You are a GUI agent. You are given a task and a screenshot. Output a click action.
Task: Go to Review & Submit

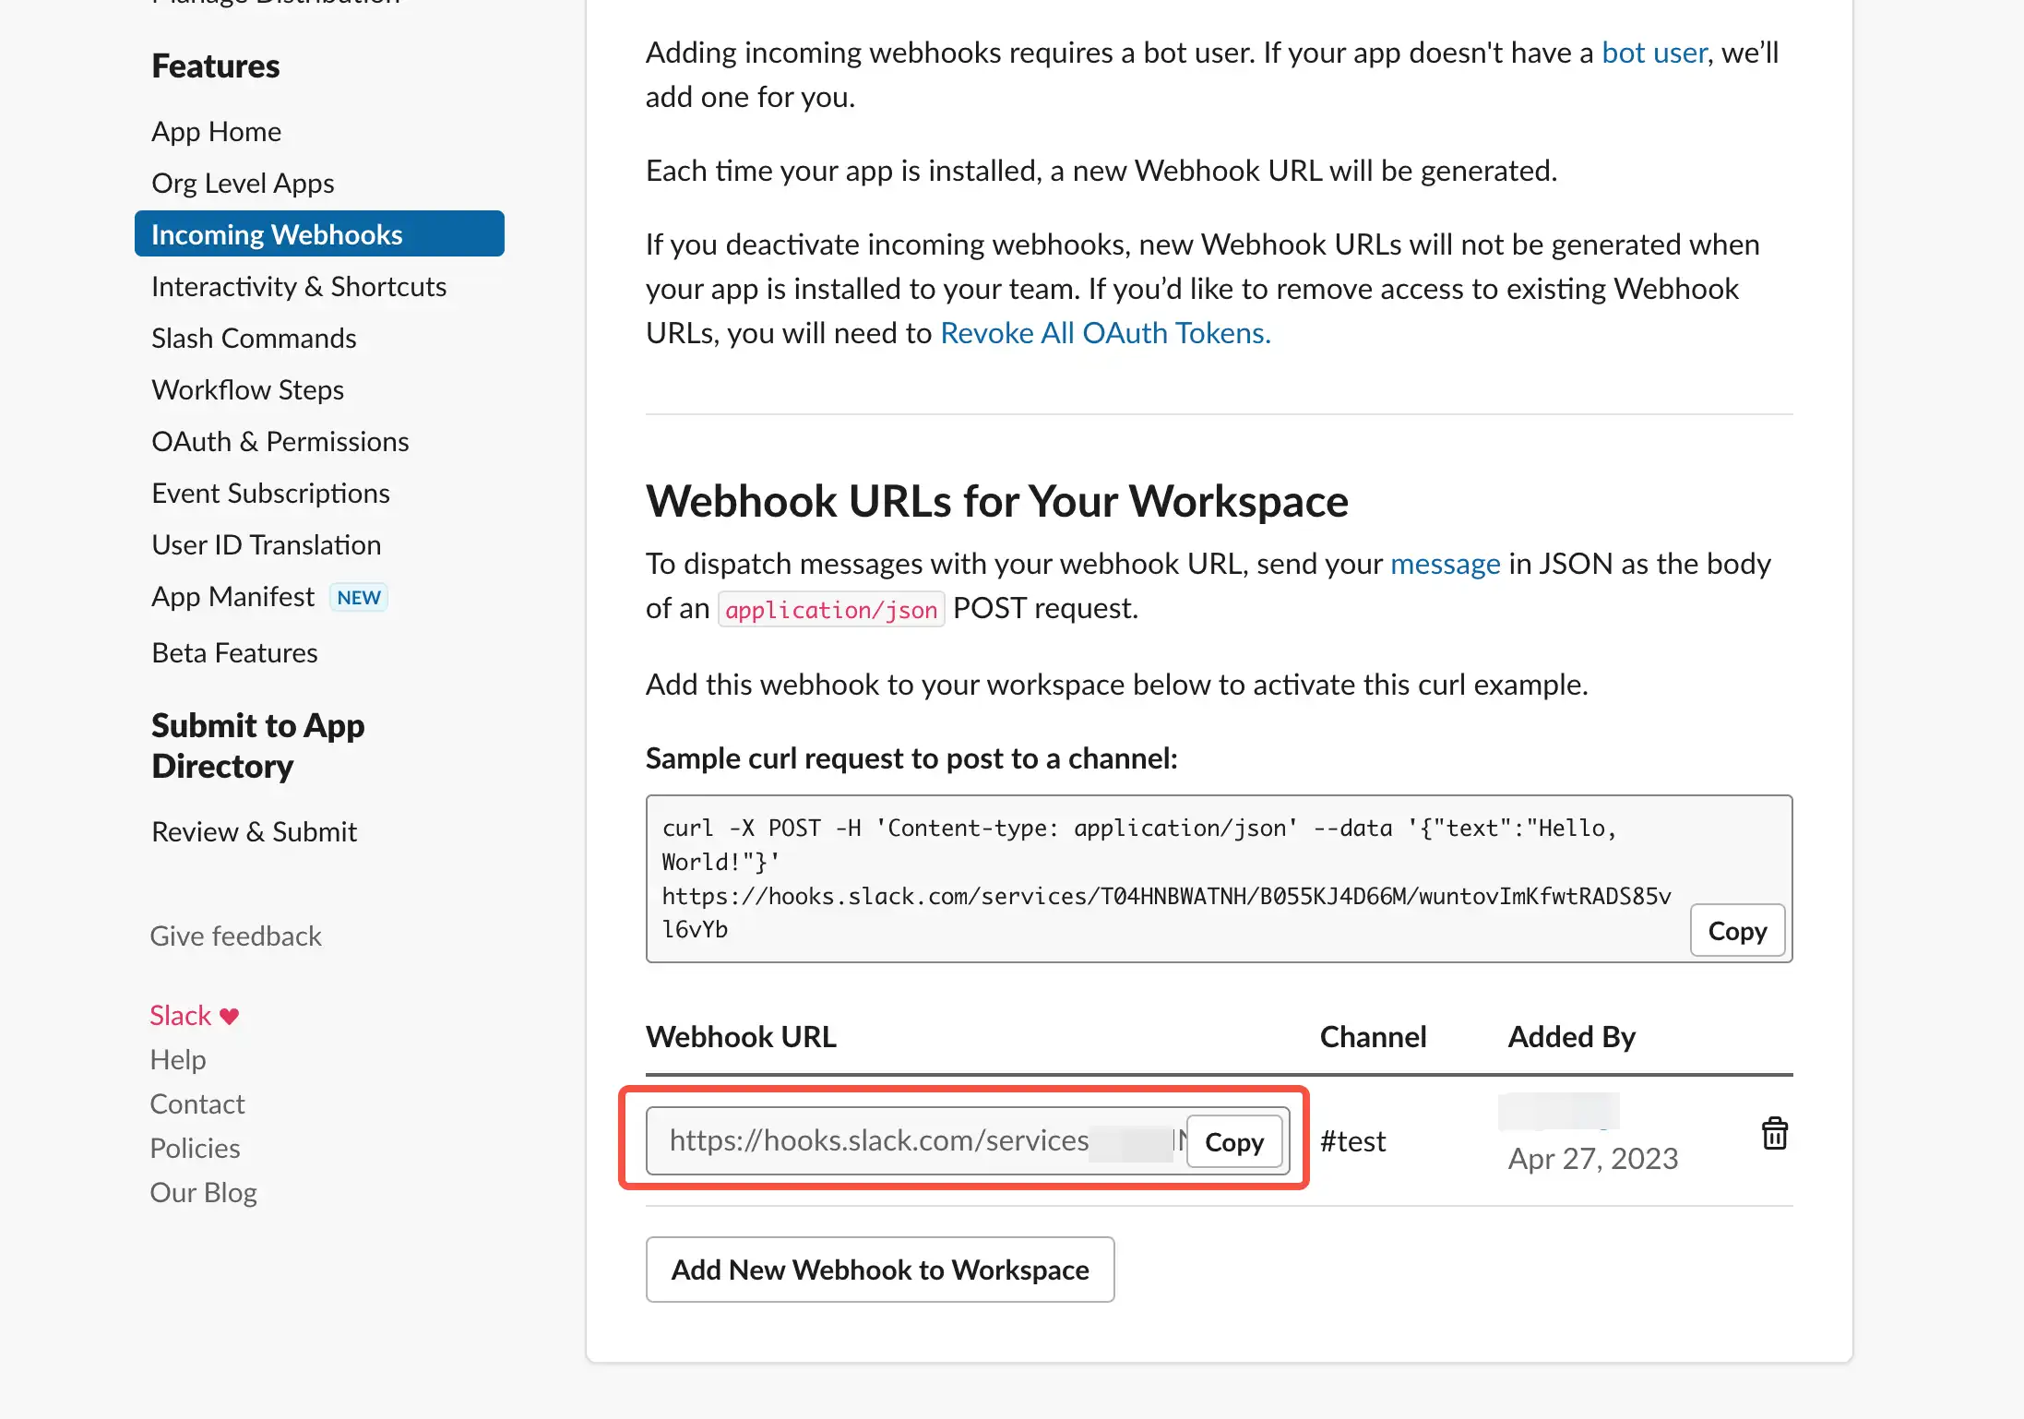pyautogui.click(x=254, y=831)
